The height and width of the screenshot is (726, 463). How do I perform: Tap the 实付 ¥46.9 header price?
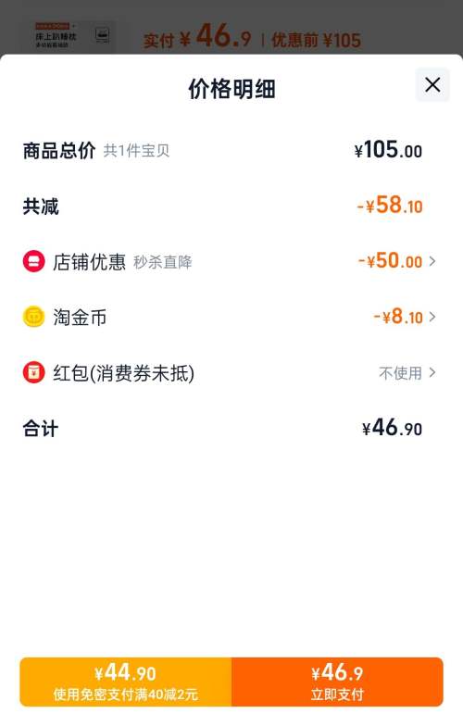(x=197, y=36)
